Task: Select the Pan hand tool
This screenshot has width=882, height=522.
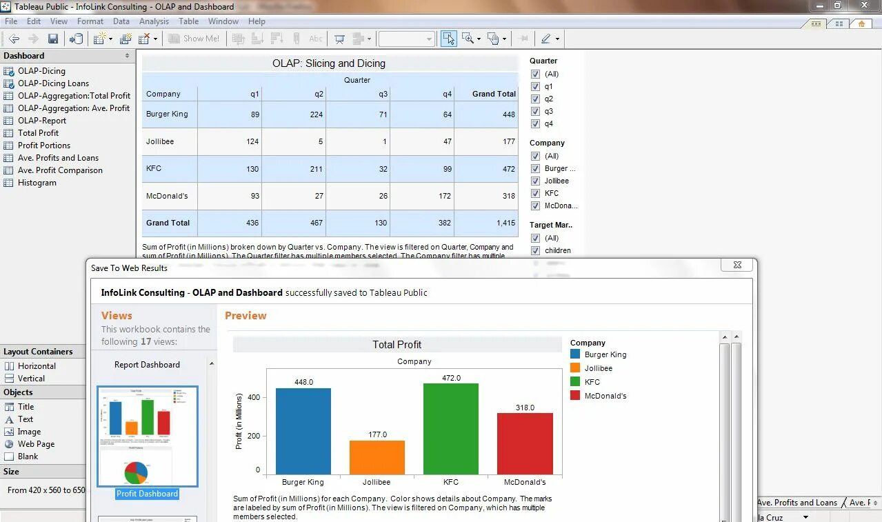Action: [x=493, y=39]
